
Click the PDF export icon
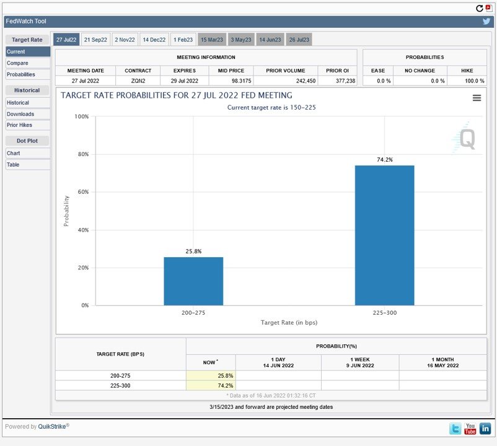[x=488, y=7]
